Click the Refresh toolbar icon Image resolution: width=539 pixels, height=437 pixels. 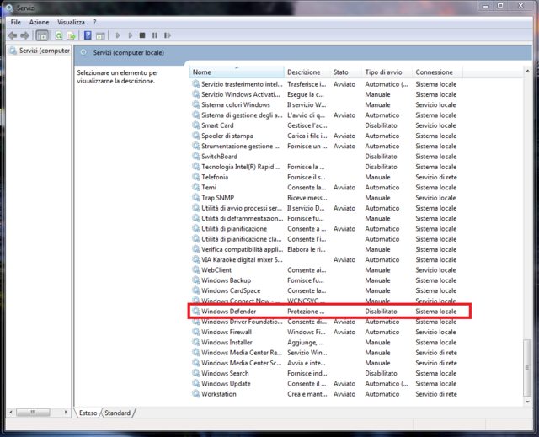(x=59, y=35)
